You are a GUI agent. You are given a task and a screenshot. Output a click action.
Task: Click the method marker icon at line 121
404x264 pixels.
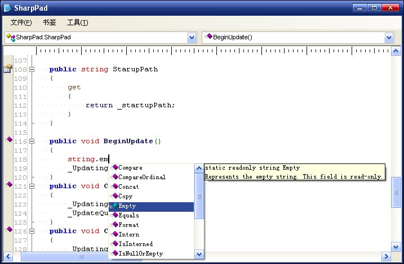point(9,185)
